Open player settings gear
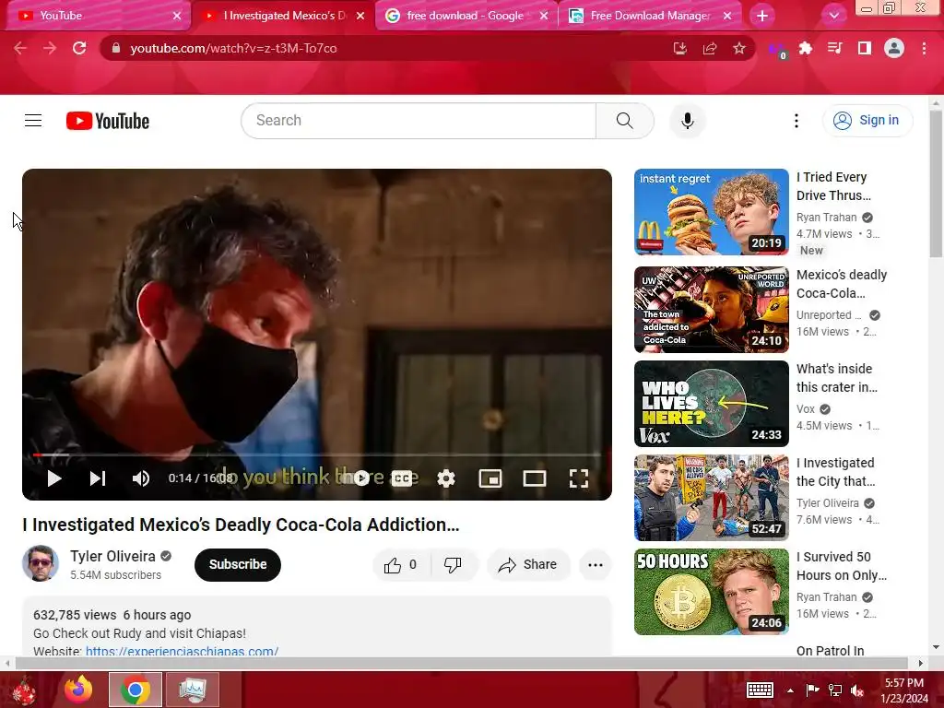The width and height of the screenshot is (944, 708). tap(446, 478)
